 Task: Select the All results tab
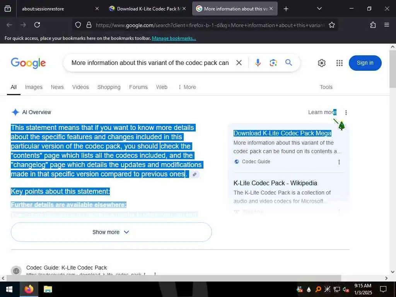[x=14, y=87]
